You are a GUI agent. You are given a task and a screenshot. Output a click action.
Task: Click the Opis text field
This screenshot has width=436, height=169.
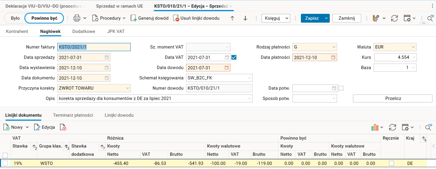coord(152,98)
